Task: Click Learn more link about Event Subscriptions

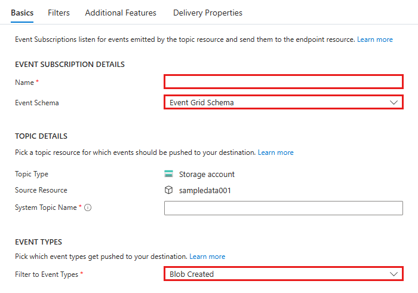Action: tap(375, 39)
